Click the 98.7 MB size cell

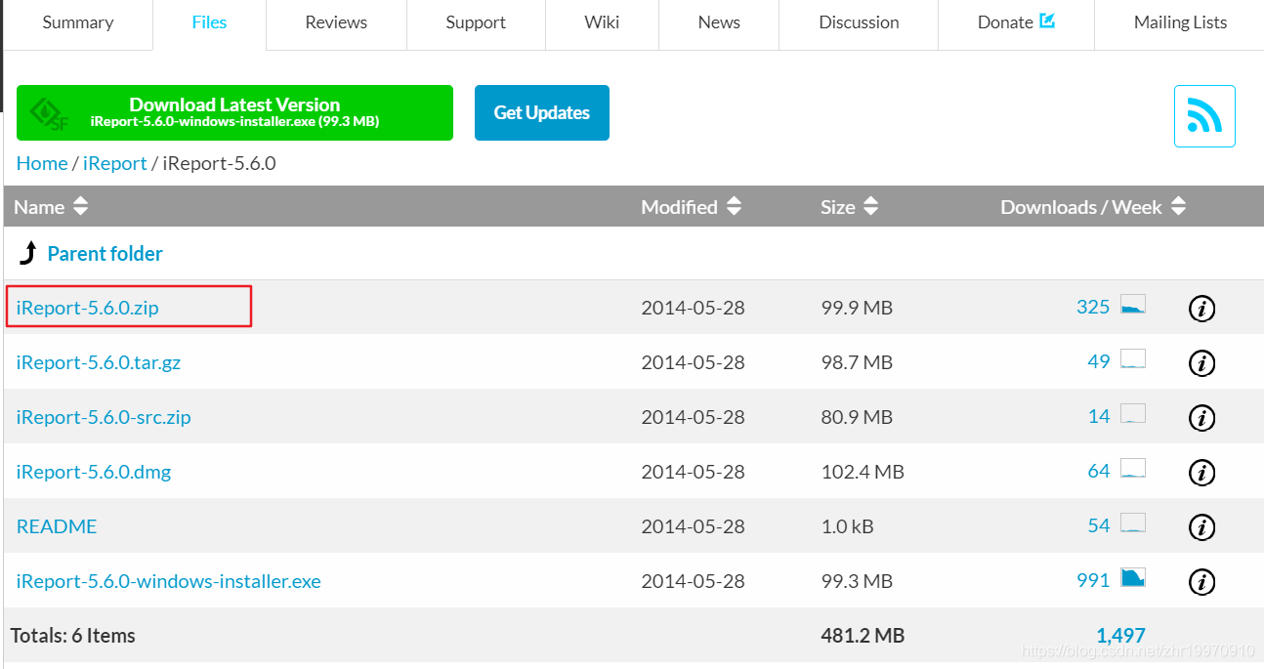pyautogui.click(x=857, y=362)
